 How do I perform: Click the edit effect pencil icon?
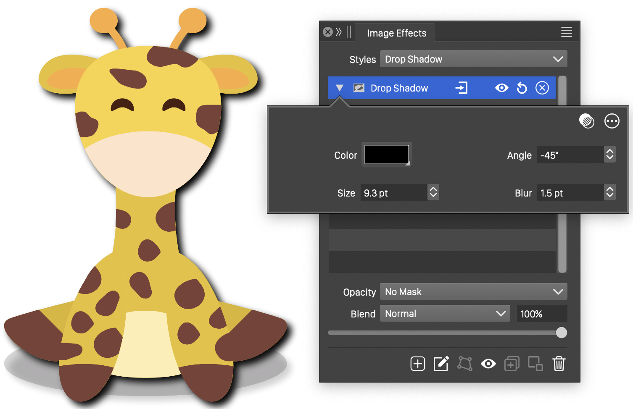pyautogui.click(x=441, y=364)
